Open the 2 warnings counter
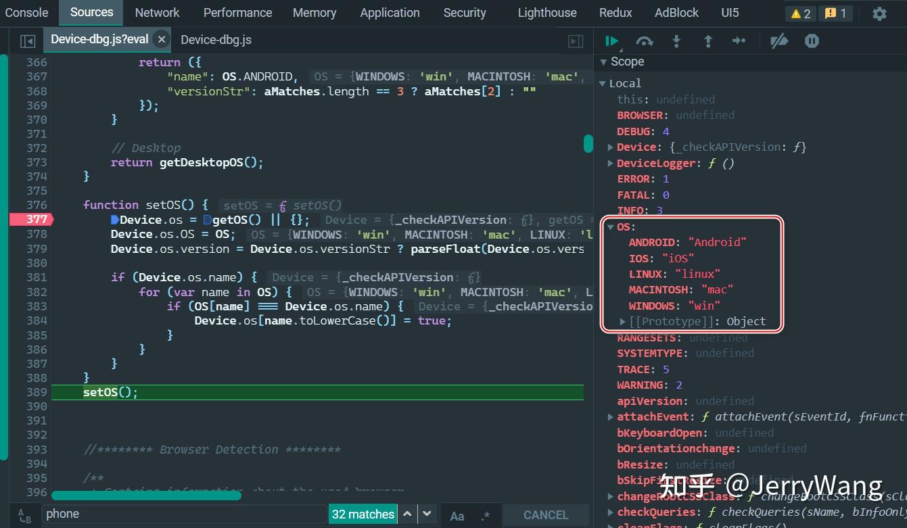907x528 pixels. tap(801, 14)
